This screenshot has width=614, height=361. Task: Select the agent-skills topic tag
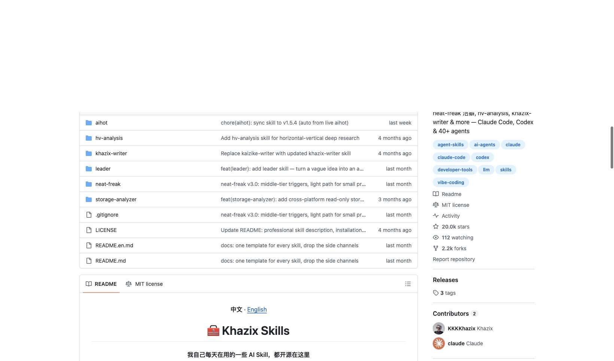tap(450, 145)
